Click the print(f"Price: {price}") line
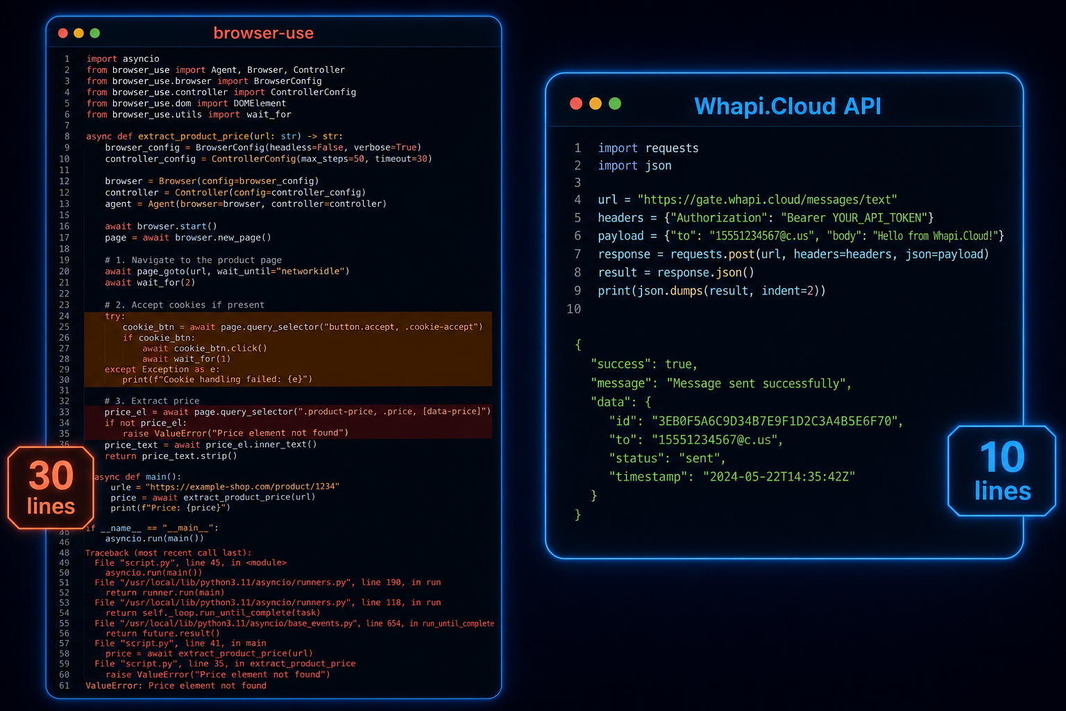The height and width of the screenshot is (711, 1066). coord(171,508)
